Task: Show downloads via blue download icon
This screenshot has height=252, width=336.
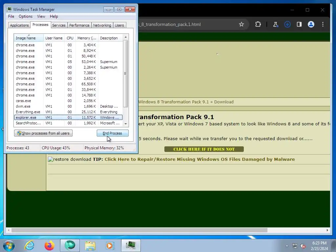Action: (287, 24)
